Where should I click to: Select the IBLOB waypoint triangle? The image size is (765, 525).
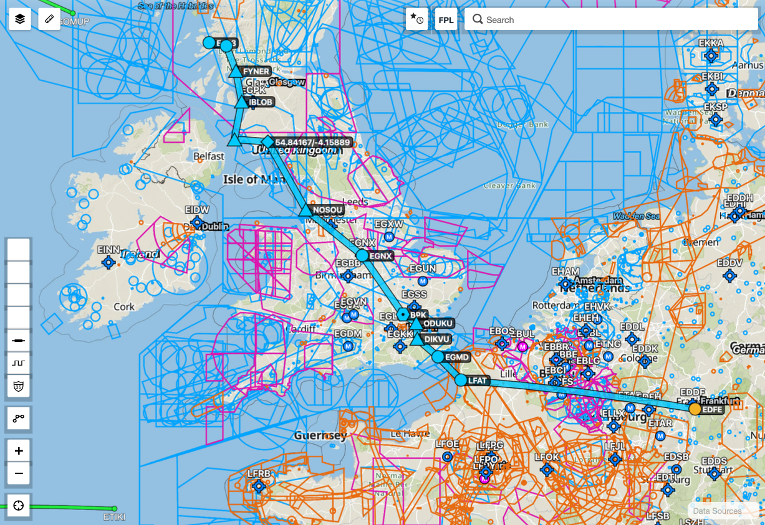241,102
